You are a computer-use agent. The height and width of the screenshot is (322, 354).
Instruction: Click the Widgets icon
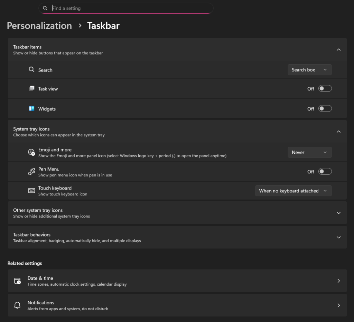tap(31, 109)
